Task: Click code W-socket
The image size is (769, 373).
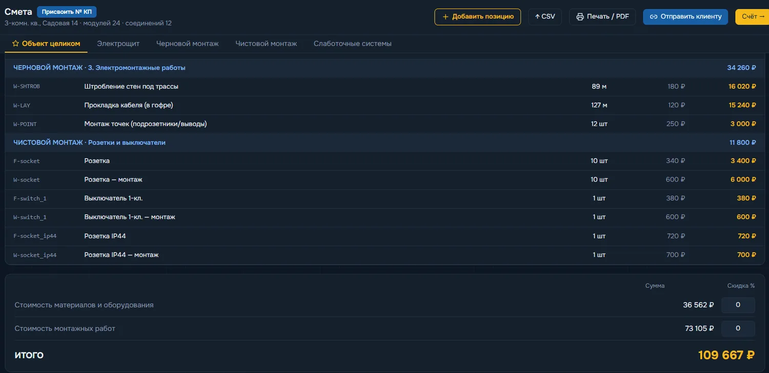Action: tap(27, 180)
